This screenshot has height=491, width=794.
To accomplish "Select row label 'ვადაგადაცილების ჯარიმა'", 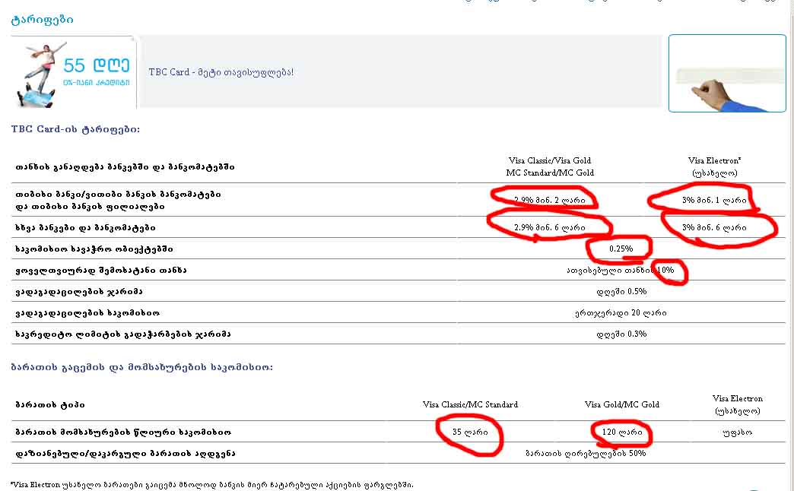I will point(79,291).
